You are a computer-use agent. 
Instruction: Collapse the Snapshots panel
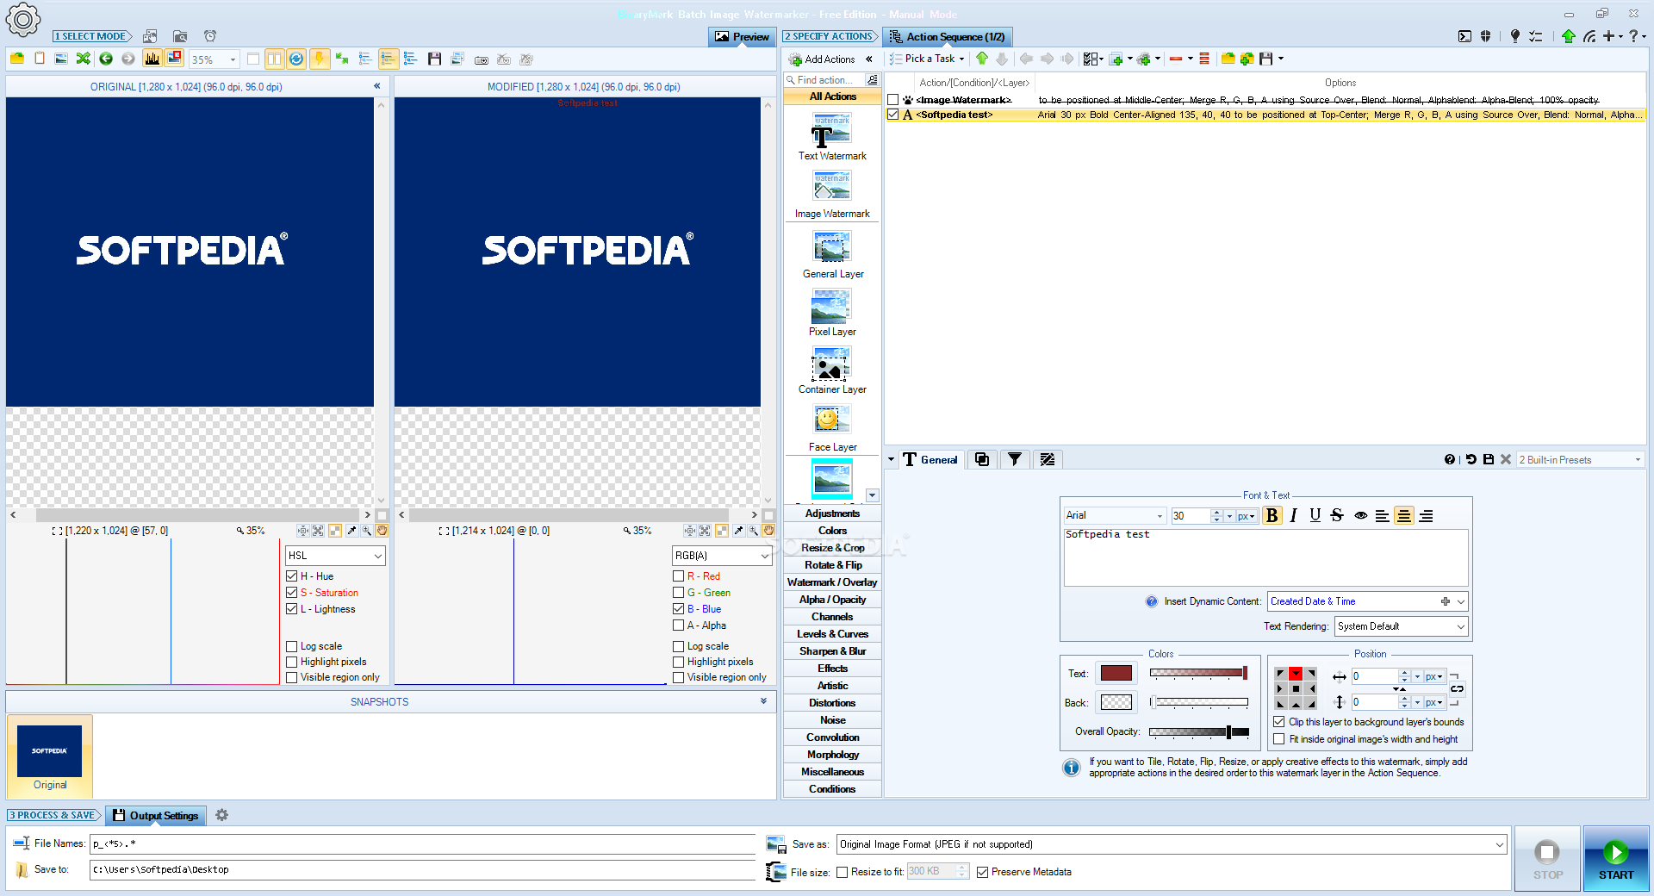pyautogui.click(x=763, y=701)
